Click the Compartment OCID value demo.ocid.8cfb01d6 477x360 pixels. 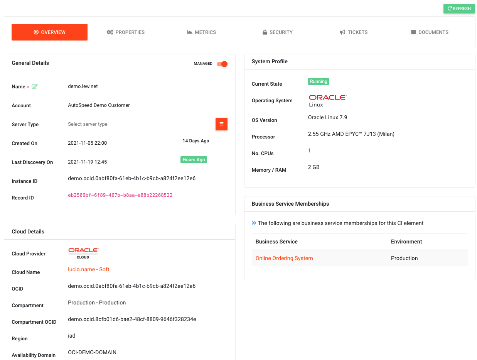point(132,319)
